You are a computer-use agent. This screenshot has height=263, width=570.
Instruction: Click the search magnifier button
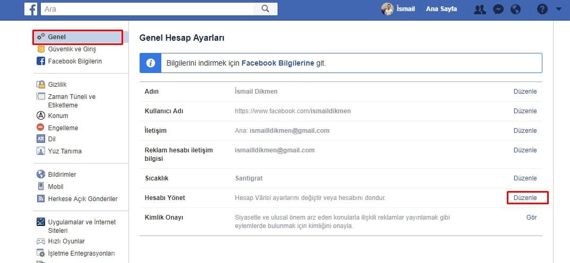tap(265, 9)
